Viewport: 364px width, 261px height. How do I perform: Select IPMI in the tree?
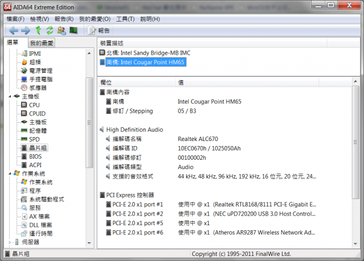pos(35,53)
